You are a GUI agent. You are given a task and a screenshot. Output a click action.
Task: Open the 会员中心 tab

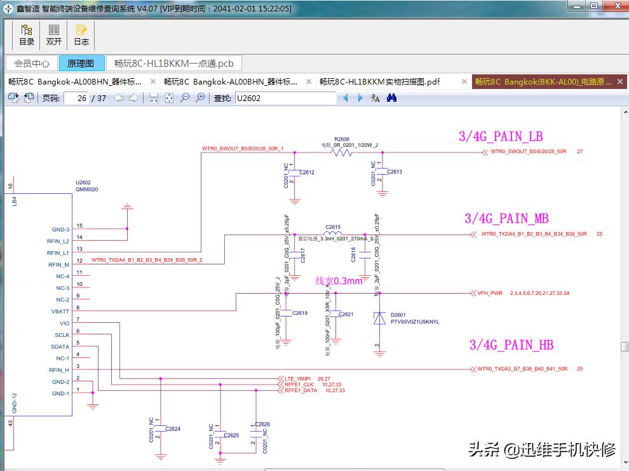[30, 63]
